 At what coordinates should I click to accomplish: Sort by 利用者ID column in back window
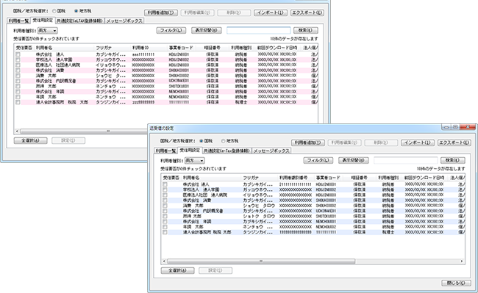pyautogui.click(x=149, y=48)
